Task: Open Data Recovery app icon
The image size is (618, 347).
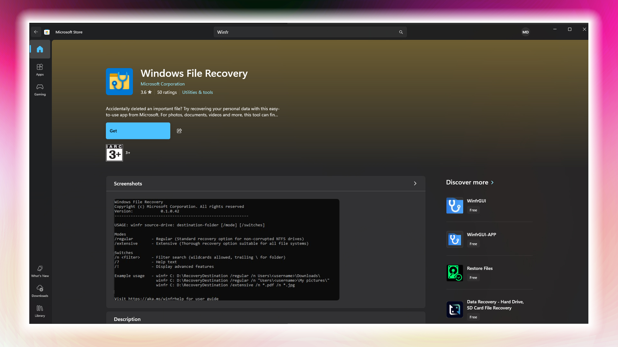Action: pos(455,309)
